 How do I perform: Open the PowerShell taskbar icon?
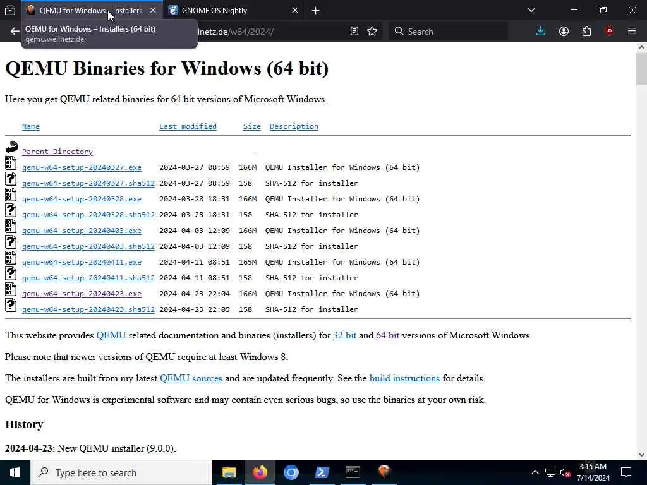point(322,472)
